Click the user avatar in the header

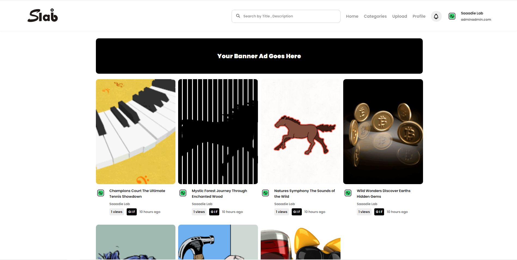coord(452,16)
